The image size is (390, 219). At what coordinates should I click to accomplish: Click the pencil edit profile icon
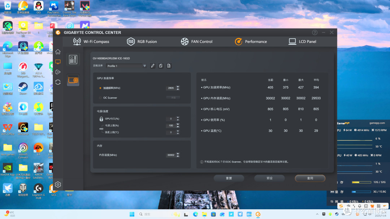pyautogui.click(x=153, y=66)
